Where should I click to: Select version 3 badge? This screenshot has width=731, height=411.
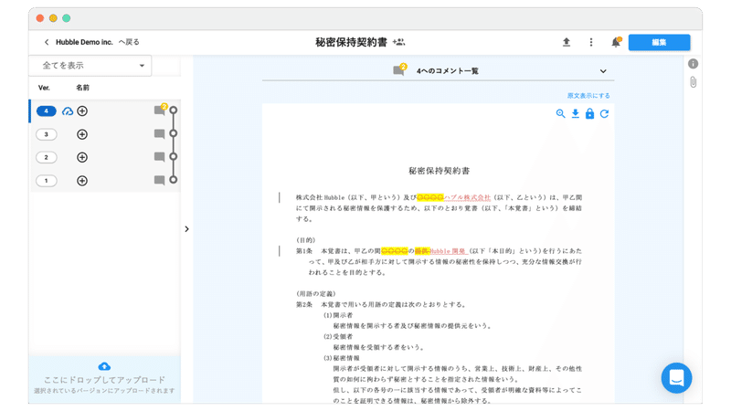(x=47, y=134)
